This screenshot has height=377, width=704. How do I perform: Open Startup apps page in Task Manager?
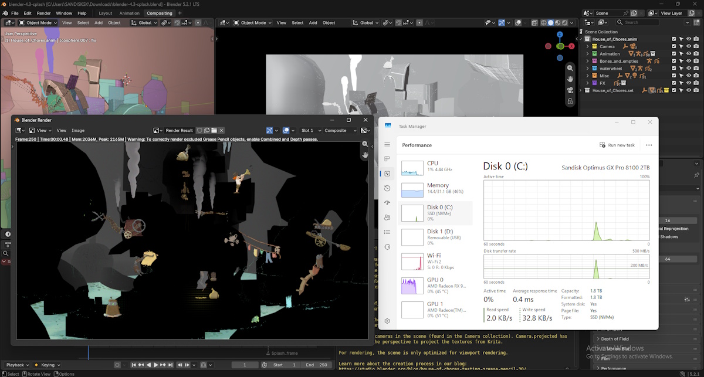coord(387,203)
